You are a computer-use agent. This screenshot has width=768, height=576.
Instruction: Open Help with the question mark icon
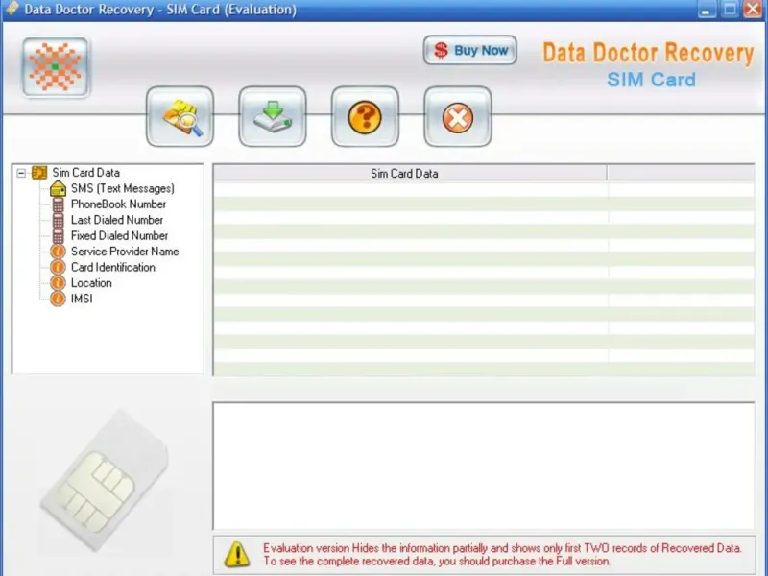pyautogui.click(x=365, y=116)
